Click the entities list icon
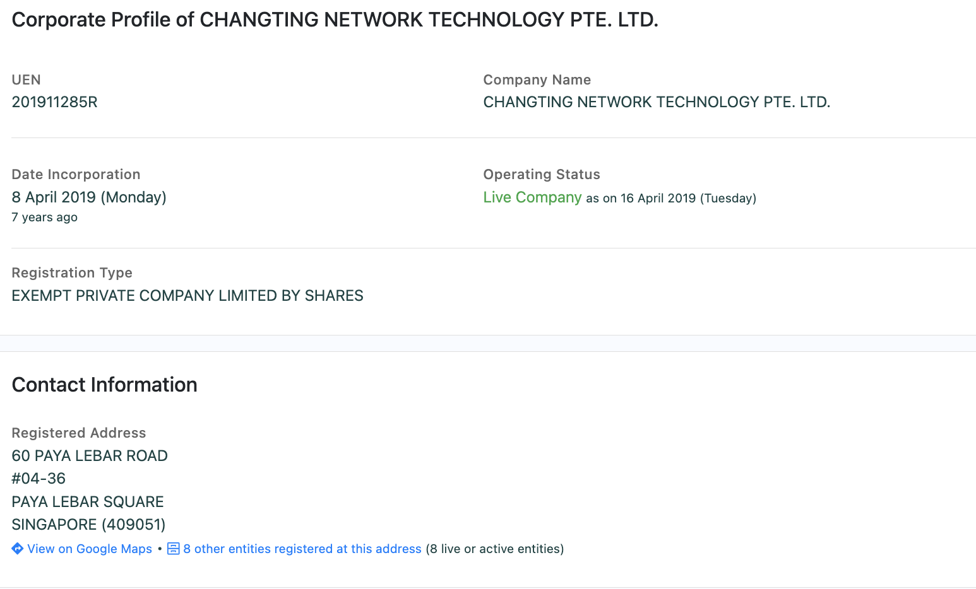This screenshot has height=589, width=976. tap(174, 549)
